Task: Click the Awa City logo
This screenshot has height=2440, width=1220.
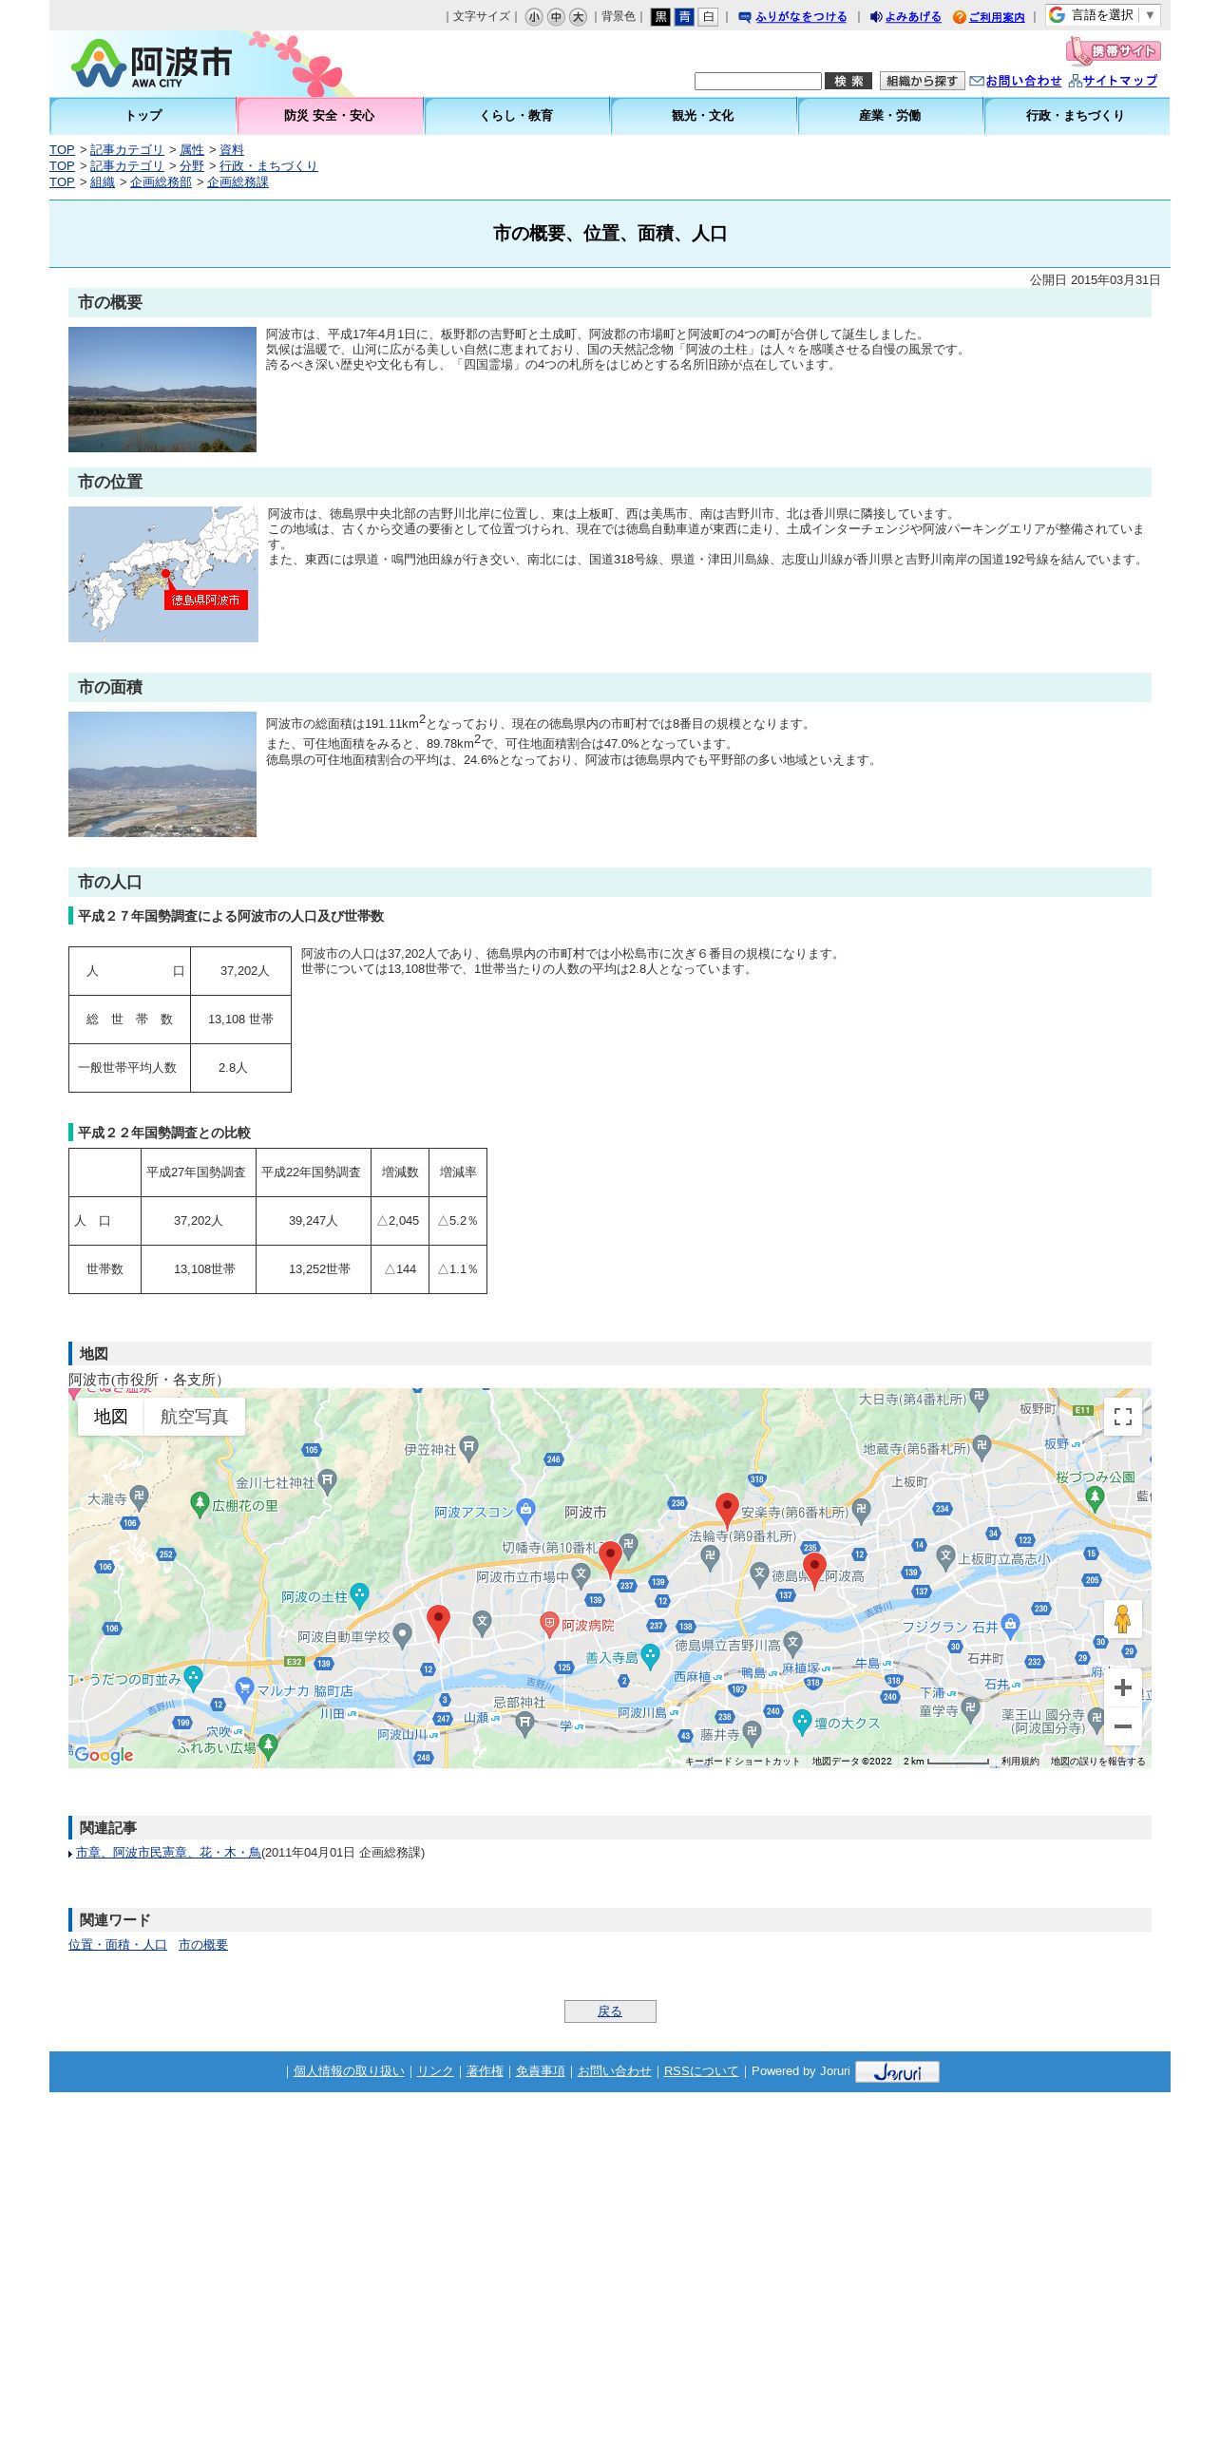Action: [x=151, y=64]
